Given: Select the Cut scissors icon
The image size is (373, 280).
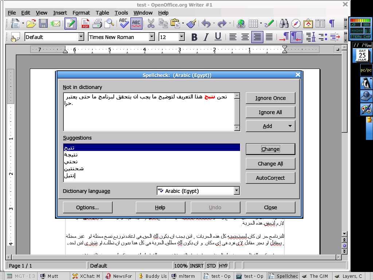Looking at the screenshot, I should coord(151,24).
